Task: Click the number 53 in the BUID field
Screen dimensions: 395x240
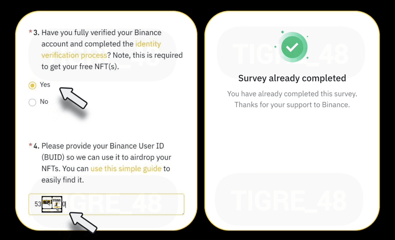Action: tap(38, 204)
